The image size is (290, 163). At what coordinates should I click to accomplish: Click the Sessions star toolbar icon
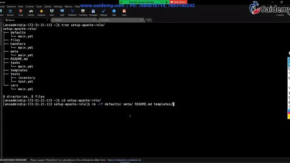click(41, 12)
